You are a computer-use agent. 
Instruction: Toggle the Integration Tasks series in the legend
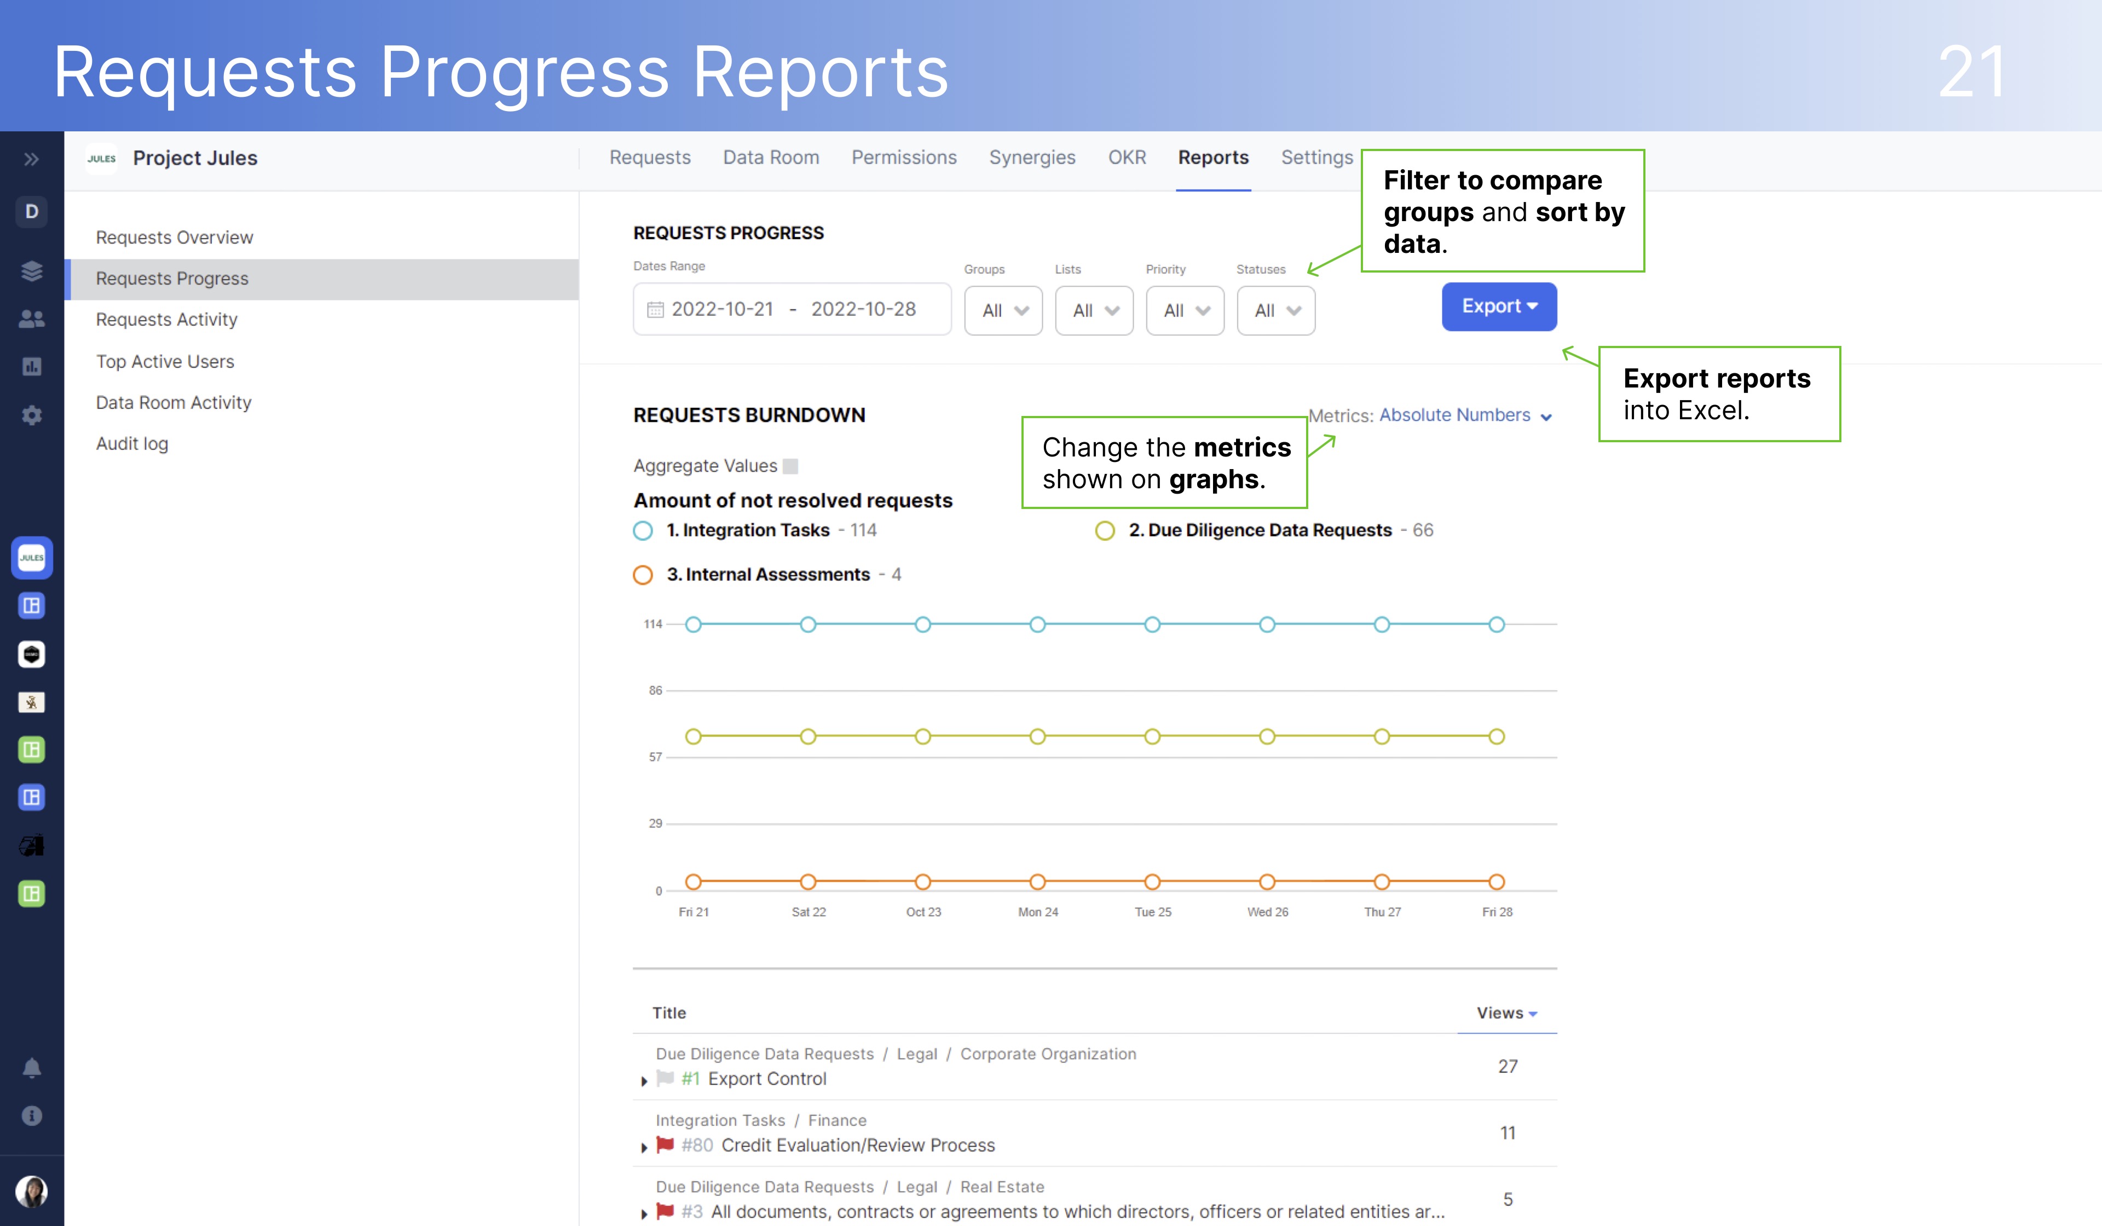[x=642, y=530]
